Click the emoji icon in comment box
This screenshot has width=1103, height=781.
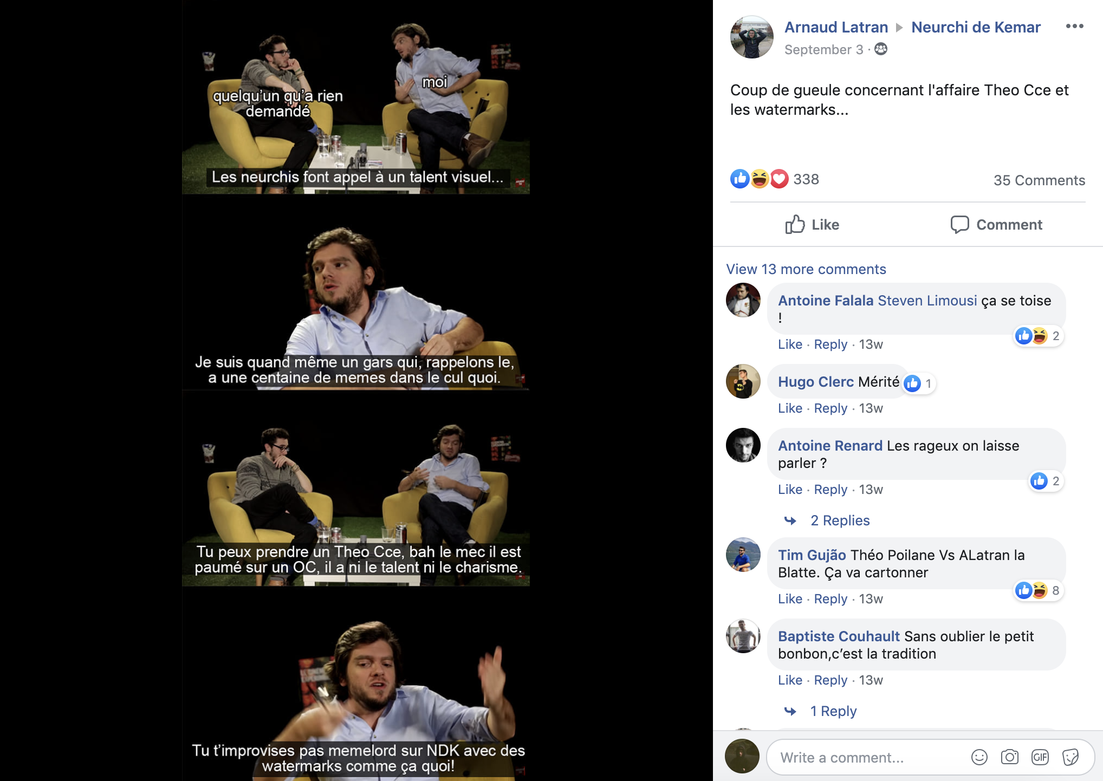click(x=979, y=757)
